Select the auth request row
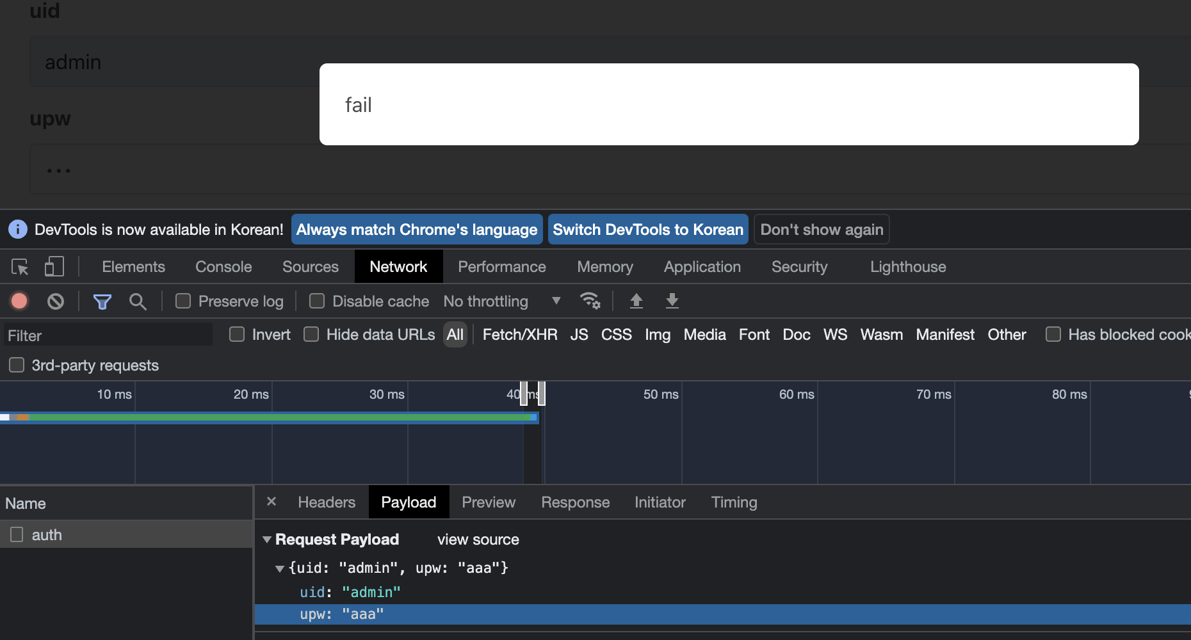Viewport: 1191px width, 640px height. (x=127, y=534)
